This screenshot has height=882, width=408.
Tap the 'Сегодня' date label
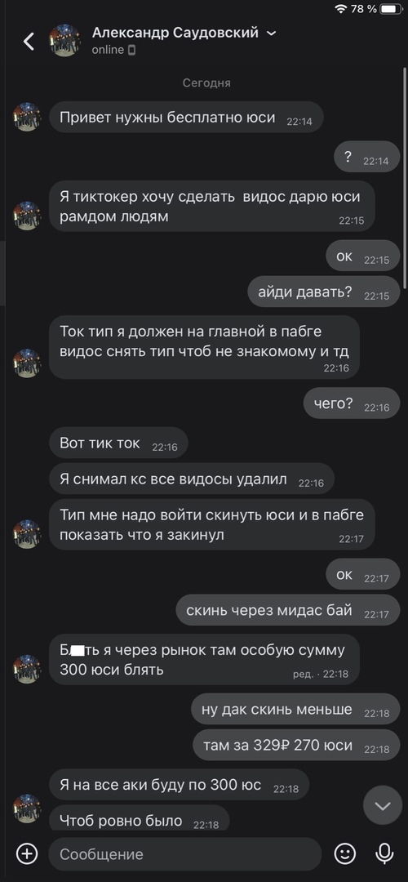206,82
